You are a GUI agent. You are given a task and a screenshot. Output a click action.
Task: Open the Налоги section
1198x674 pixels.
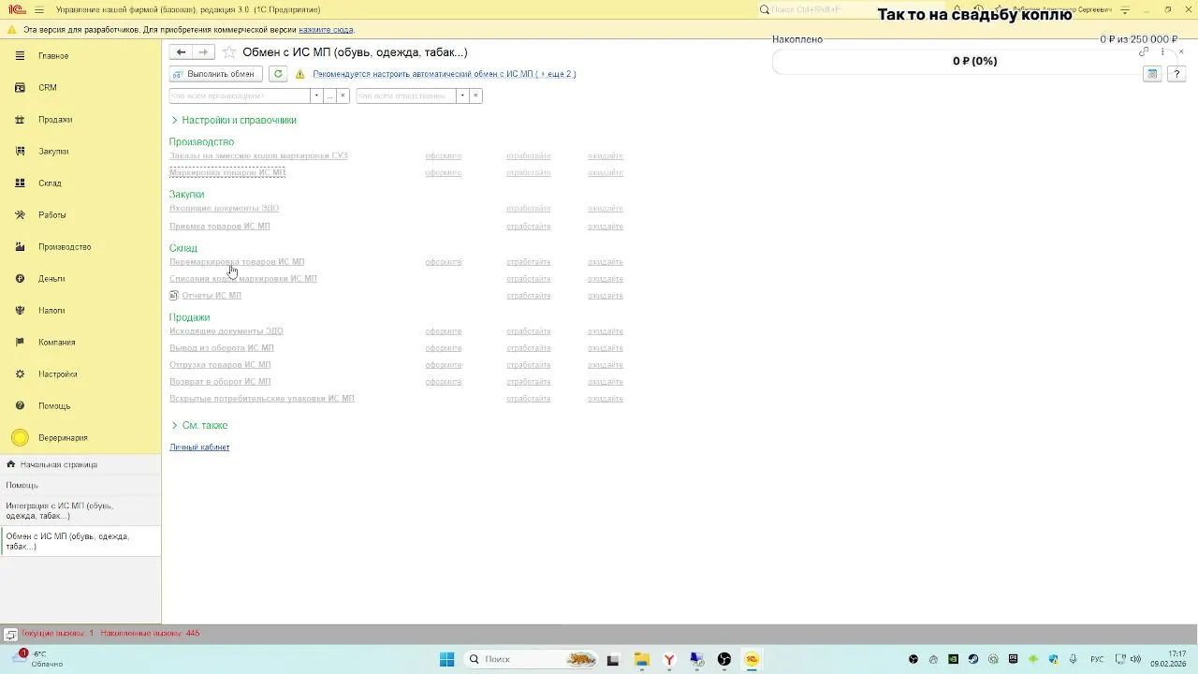(51, 311)
